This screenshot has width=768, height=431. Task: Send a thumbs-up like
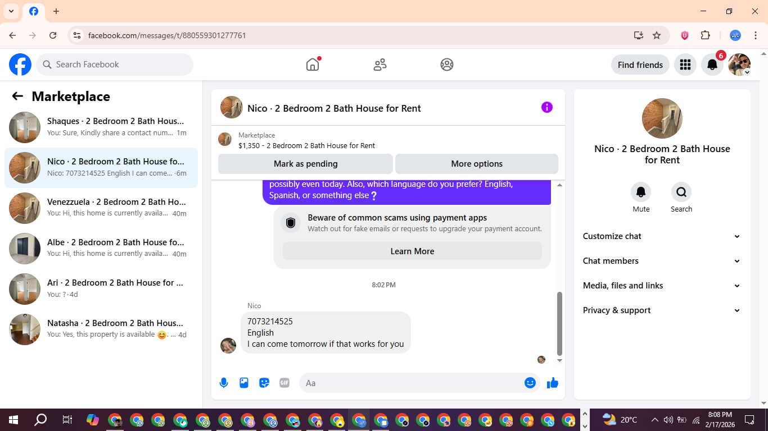pyautogui.click(x=553, y=383)
